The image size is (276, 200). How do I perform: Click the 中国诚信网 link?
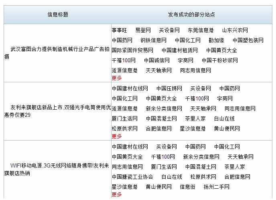click(x=157, y=60)
